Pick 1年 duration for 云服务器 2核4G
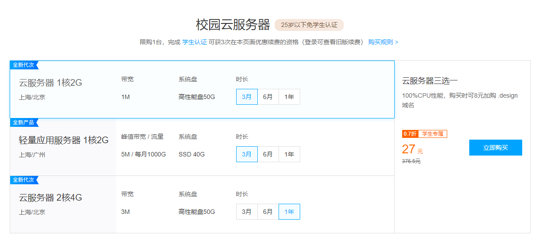 click(x=289, y=212)
